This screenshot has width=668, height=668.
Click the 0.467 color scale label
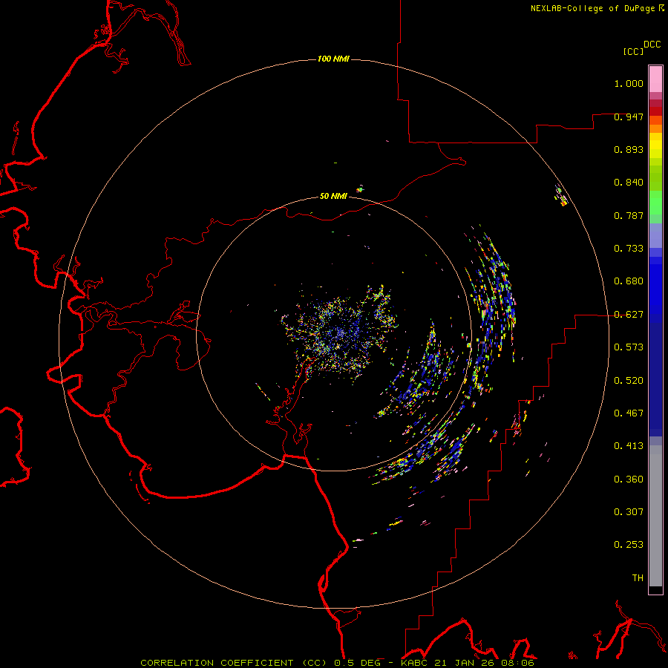click(x=629, y=413)
